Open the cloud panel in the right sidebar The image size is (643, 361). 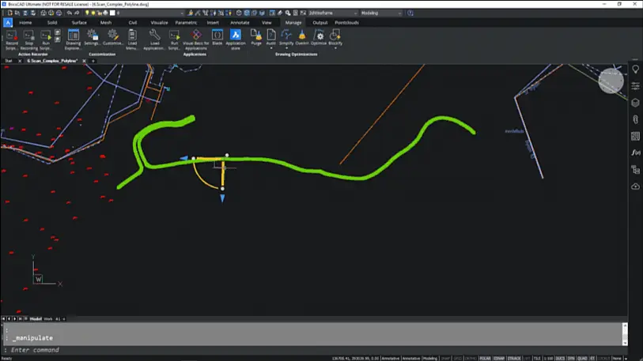coord(635,186)
